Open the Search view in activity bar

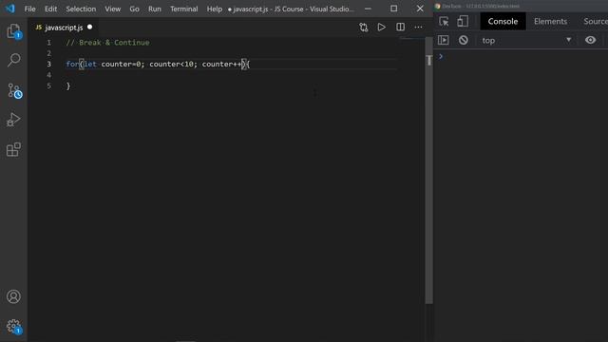(x=13, y=60)
